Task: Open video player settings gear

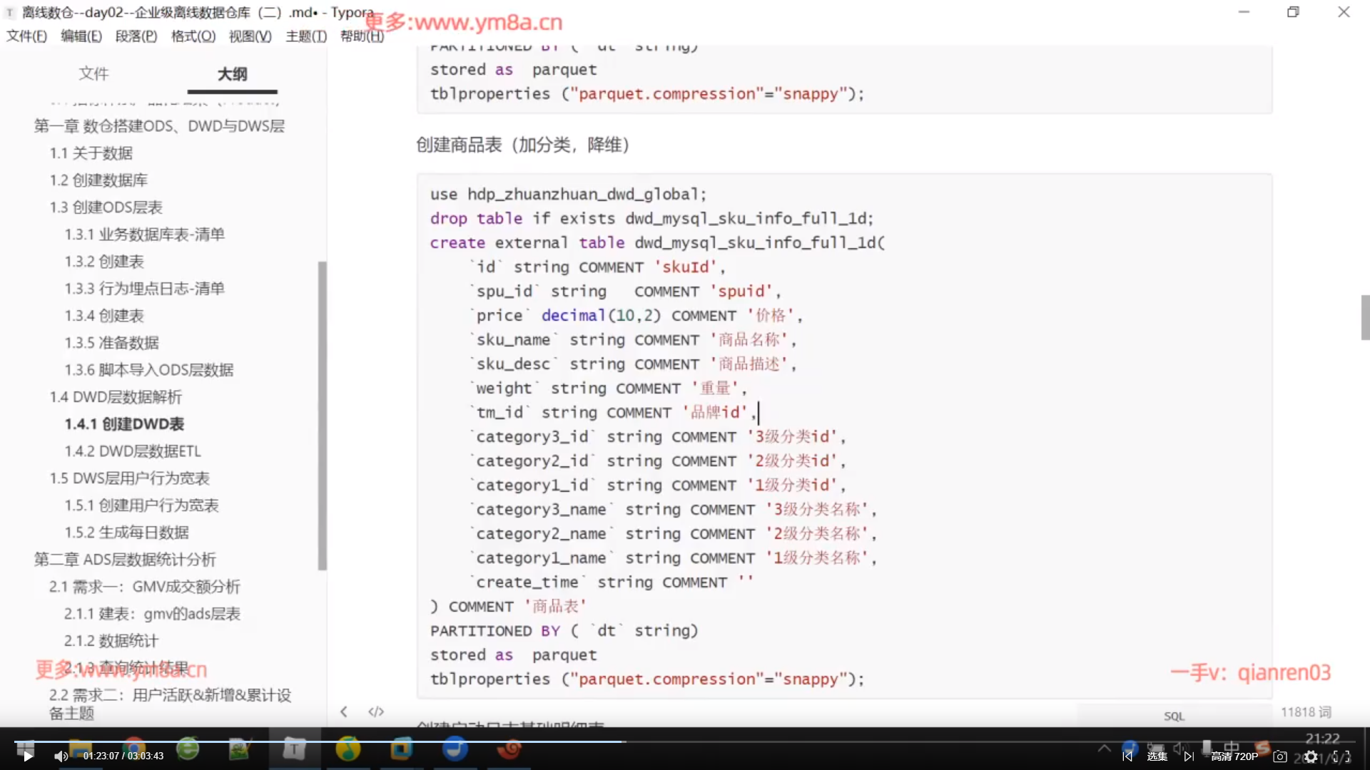Action: pos(1311,756)
